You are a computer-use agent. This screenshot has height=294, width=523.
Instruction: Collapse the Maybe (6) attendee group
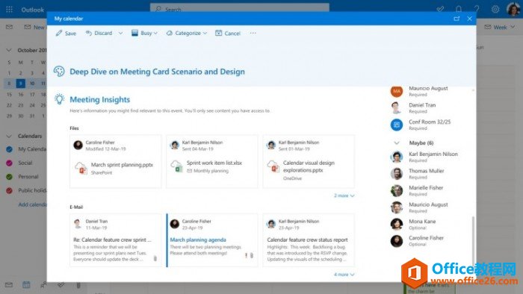(397, 143)
